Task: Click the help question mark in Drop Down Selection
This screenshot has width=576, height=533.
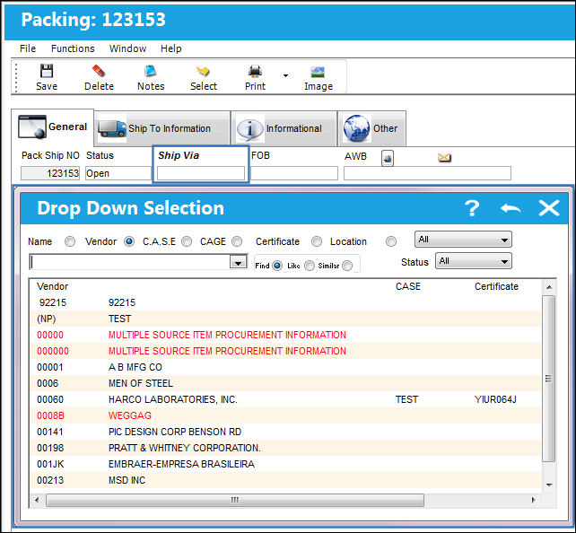Action: pyautogui.click(x=472, y=208)
